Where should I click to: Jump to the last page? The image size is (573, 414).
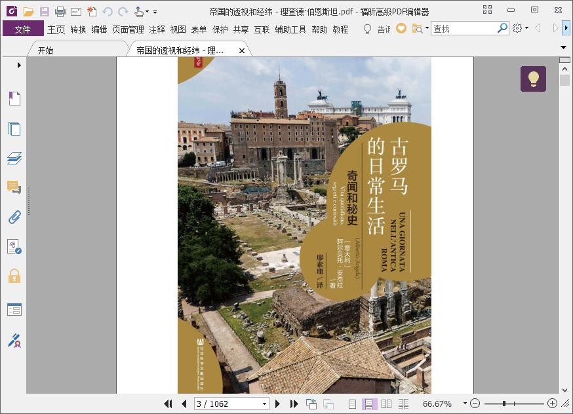(294, 404)
